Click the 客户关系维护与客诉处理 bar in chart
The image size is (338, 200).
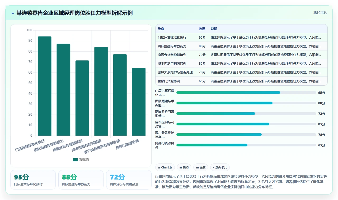pyautogui.click(x=120, y=95)
